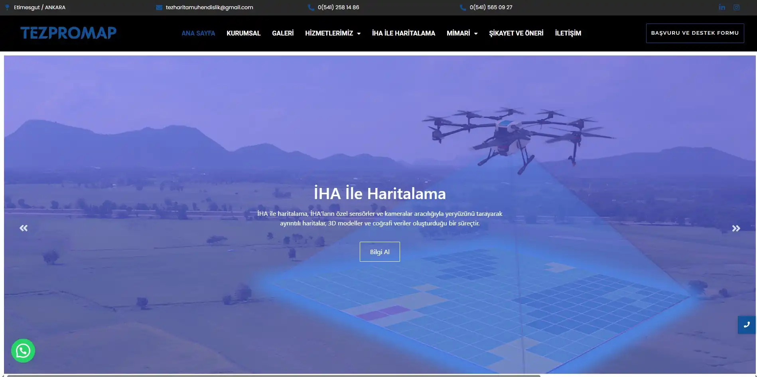
Task: Open the GALERİ menu item
Action: coord(283,34)
